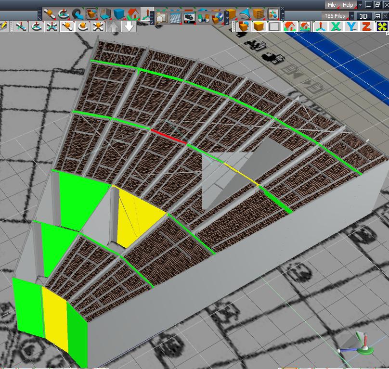Click the 3D view mode button
Screen dimensions: 389x369
(x=363, y=16)
